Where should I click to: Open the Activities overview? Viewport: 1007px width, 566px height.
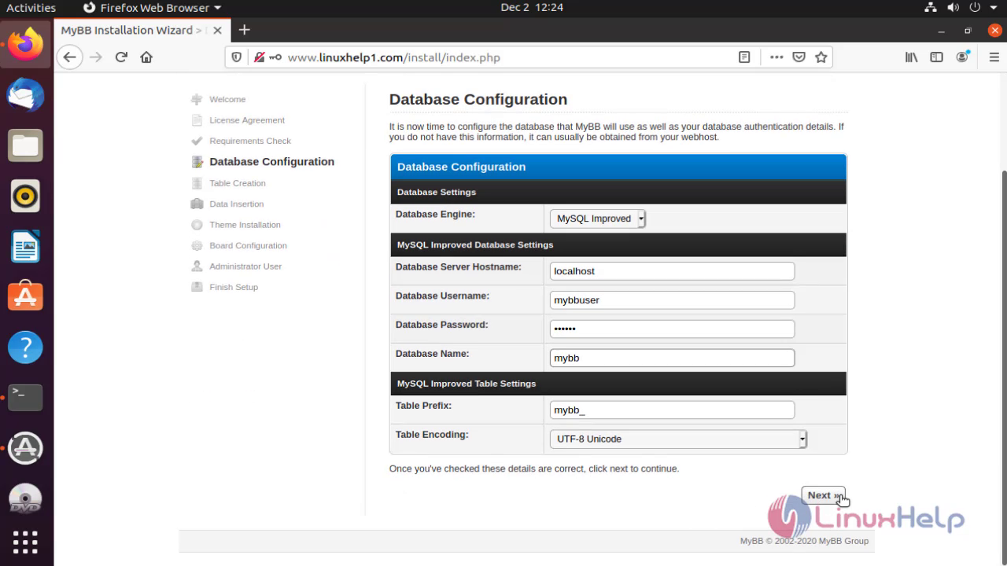pyautogui.click(x=31, y=8)
